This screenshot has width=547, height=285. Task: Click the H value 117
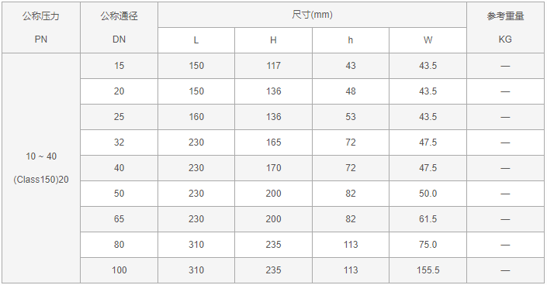(273, 66)
